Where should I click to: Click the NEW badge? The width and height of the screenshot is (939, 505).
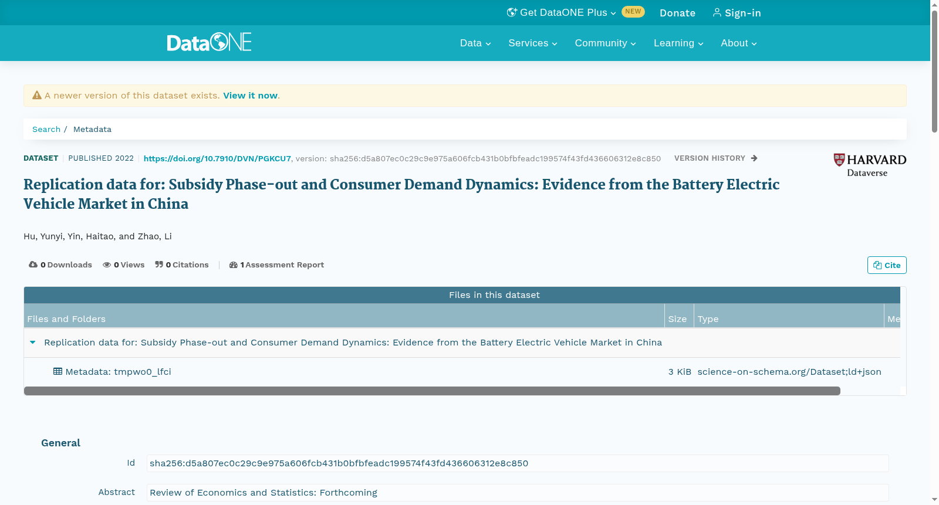coord(633,12)
